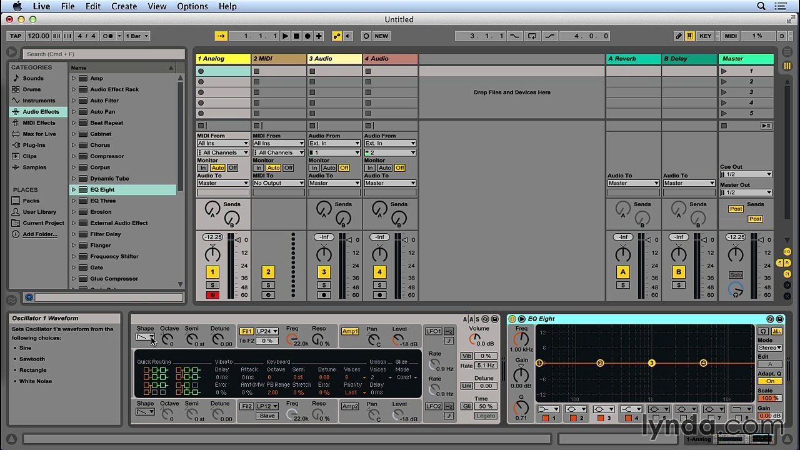Enable Draw Mode pencil icon
Viewport: 800px width, 450px height.
pyautogui.click(x=679, y=36)
